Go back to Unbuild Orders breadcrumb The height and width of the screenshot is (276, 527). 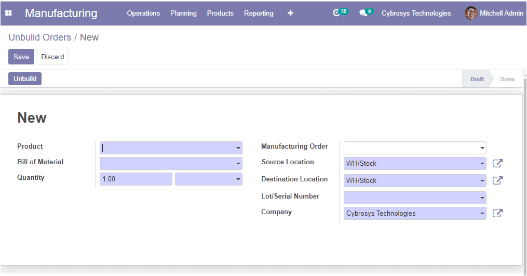39,37
